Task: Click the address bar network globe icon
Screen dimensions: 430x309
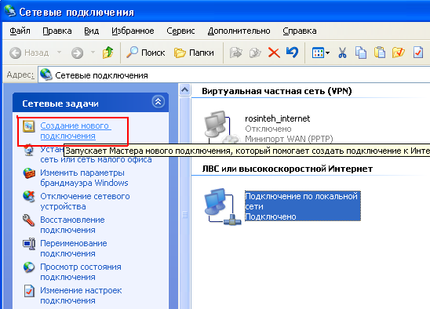Action: coord(46,75)
